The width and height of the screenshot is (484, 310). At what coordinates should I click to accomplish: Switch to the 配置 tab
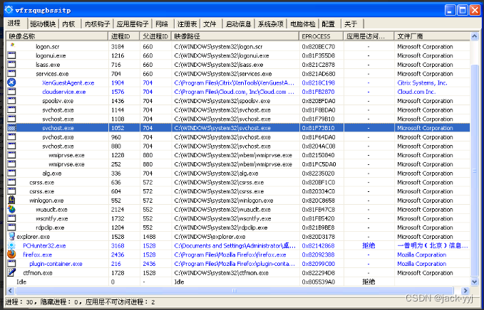[x=328, y=24]
